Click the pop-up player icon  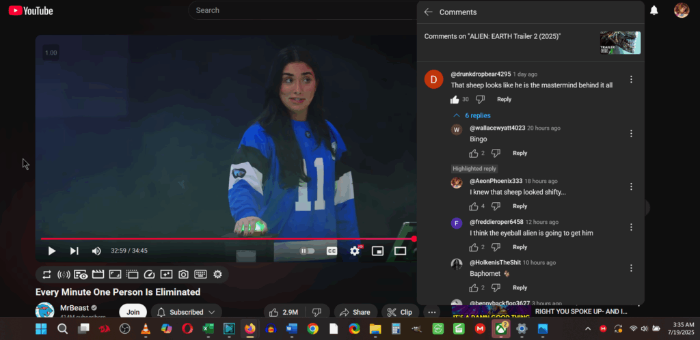132,274
